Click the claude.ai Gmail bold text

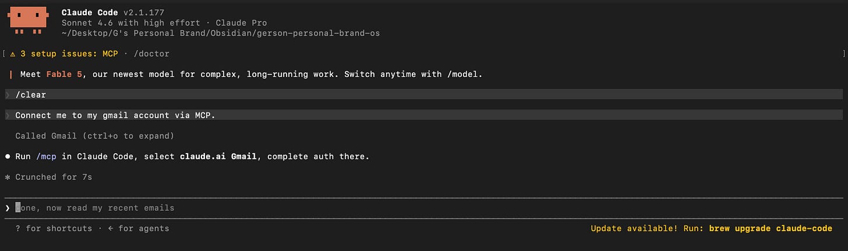(218, 157)
